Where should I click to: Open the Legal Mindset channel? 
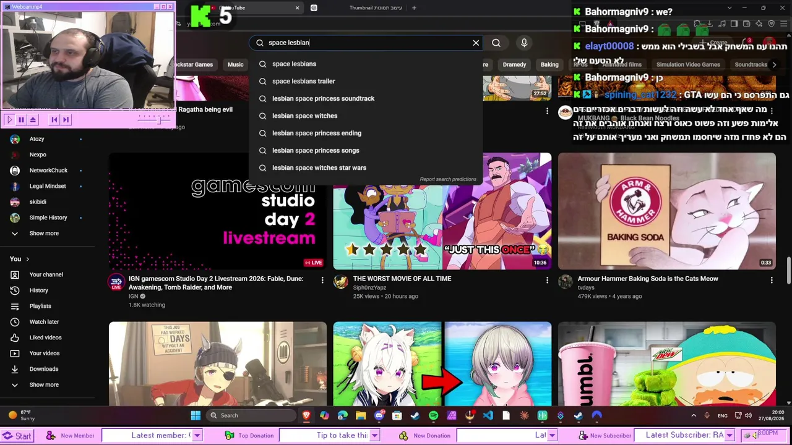[46, 186]
